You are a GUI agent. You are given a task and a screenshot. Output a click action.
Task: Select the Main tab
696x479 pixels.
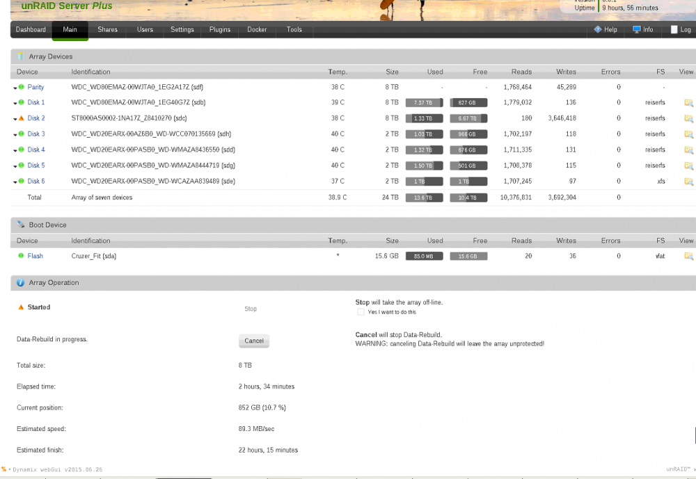[70, 30]
